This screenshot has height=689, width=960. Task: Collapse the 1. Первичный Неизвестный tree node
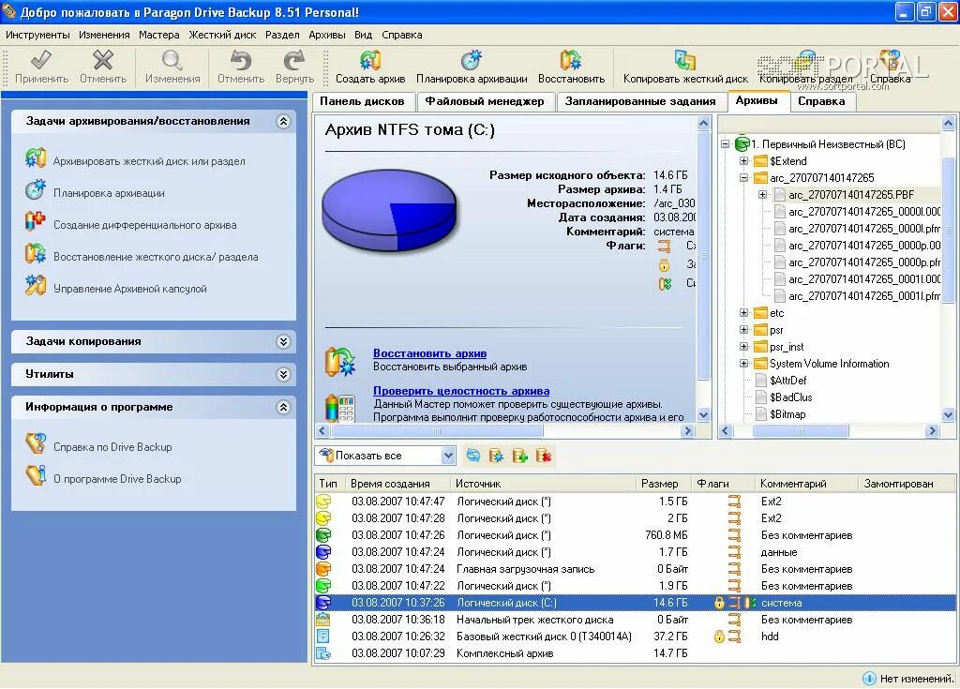coord(726,144)
